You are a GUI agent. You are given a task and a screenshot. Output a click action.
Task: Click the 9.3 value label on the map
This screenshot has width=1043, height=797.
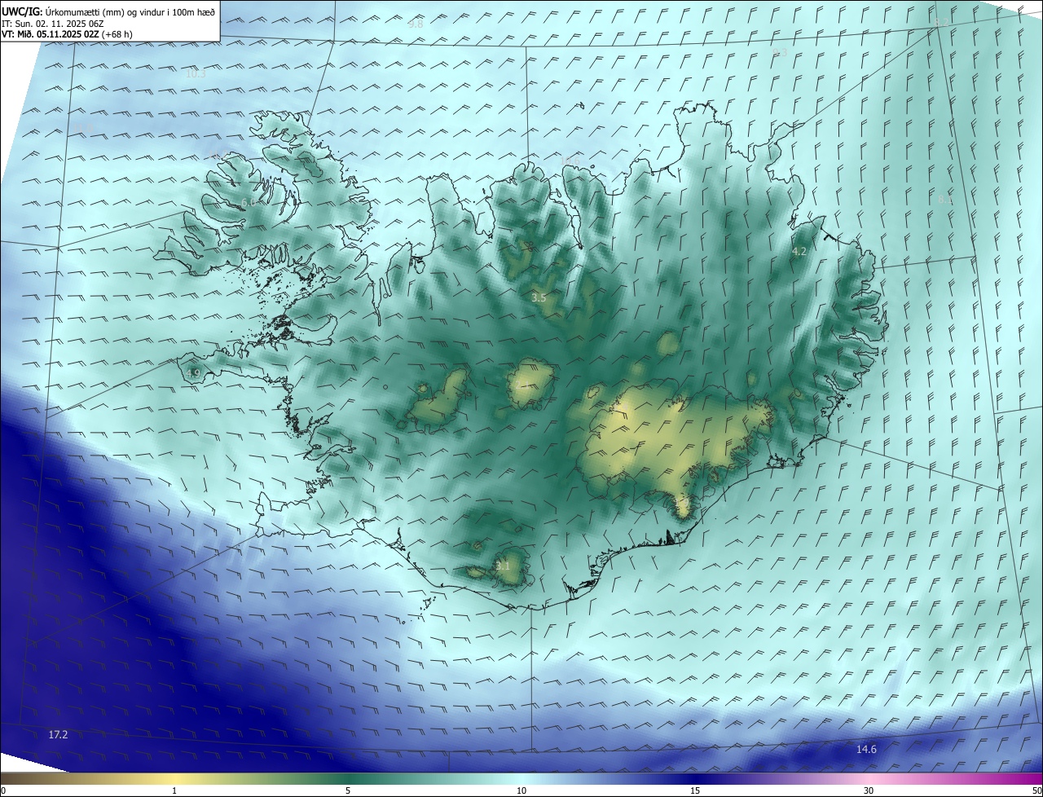click(779, 53)
